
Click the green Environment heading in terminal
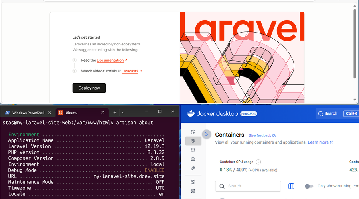(x=24, y=135)
